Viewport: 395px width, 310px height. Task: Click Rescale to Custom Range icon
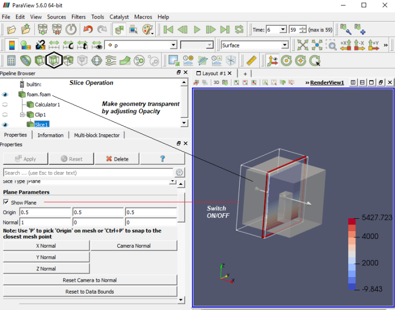pyautogui.click(x=68, y=45)
